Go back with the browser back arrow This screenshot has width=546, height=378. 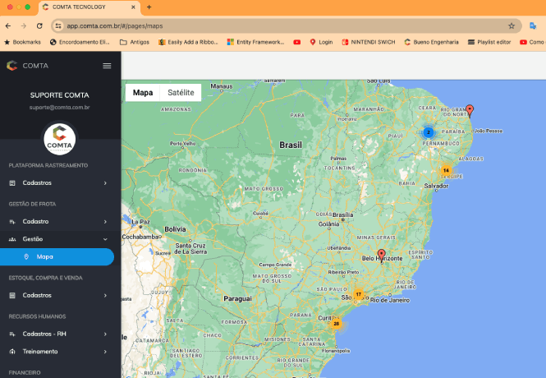[x=8, y=25]
